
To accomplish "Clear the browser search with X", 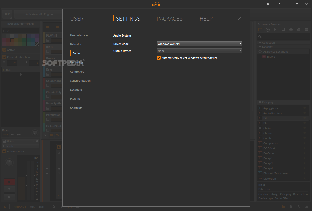I will pos(306,37).
